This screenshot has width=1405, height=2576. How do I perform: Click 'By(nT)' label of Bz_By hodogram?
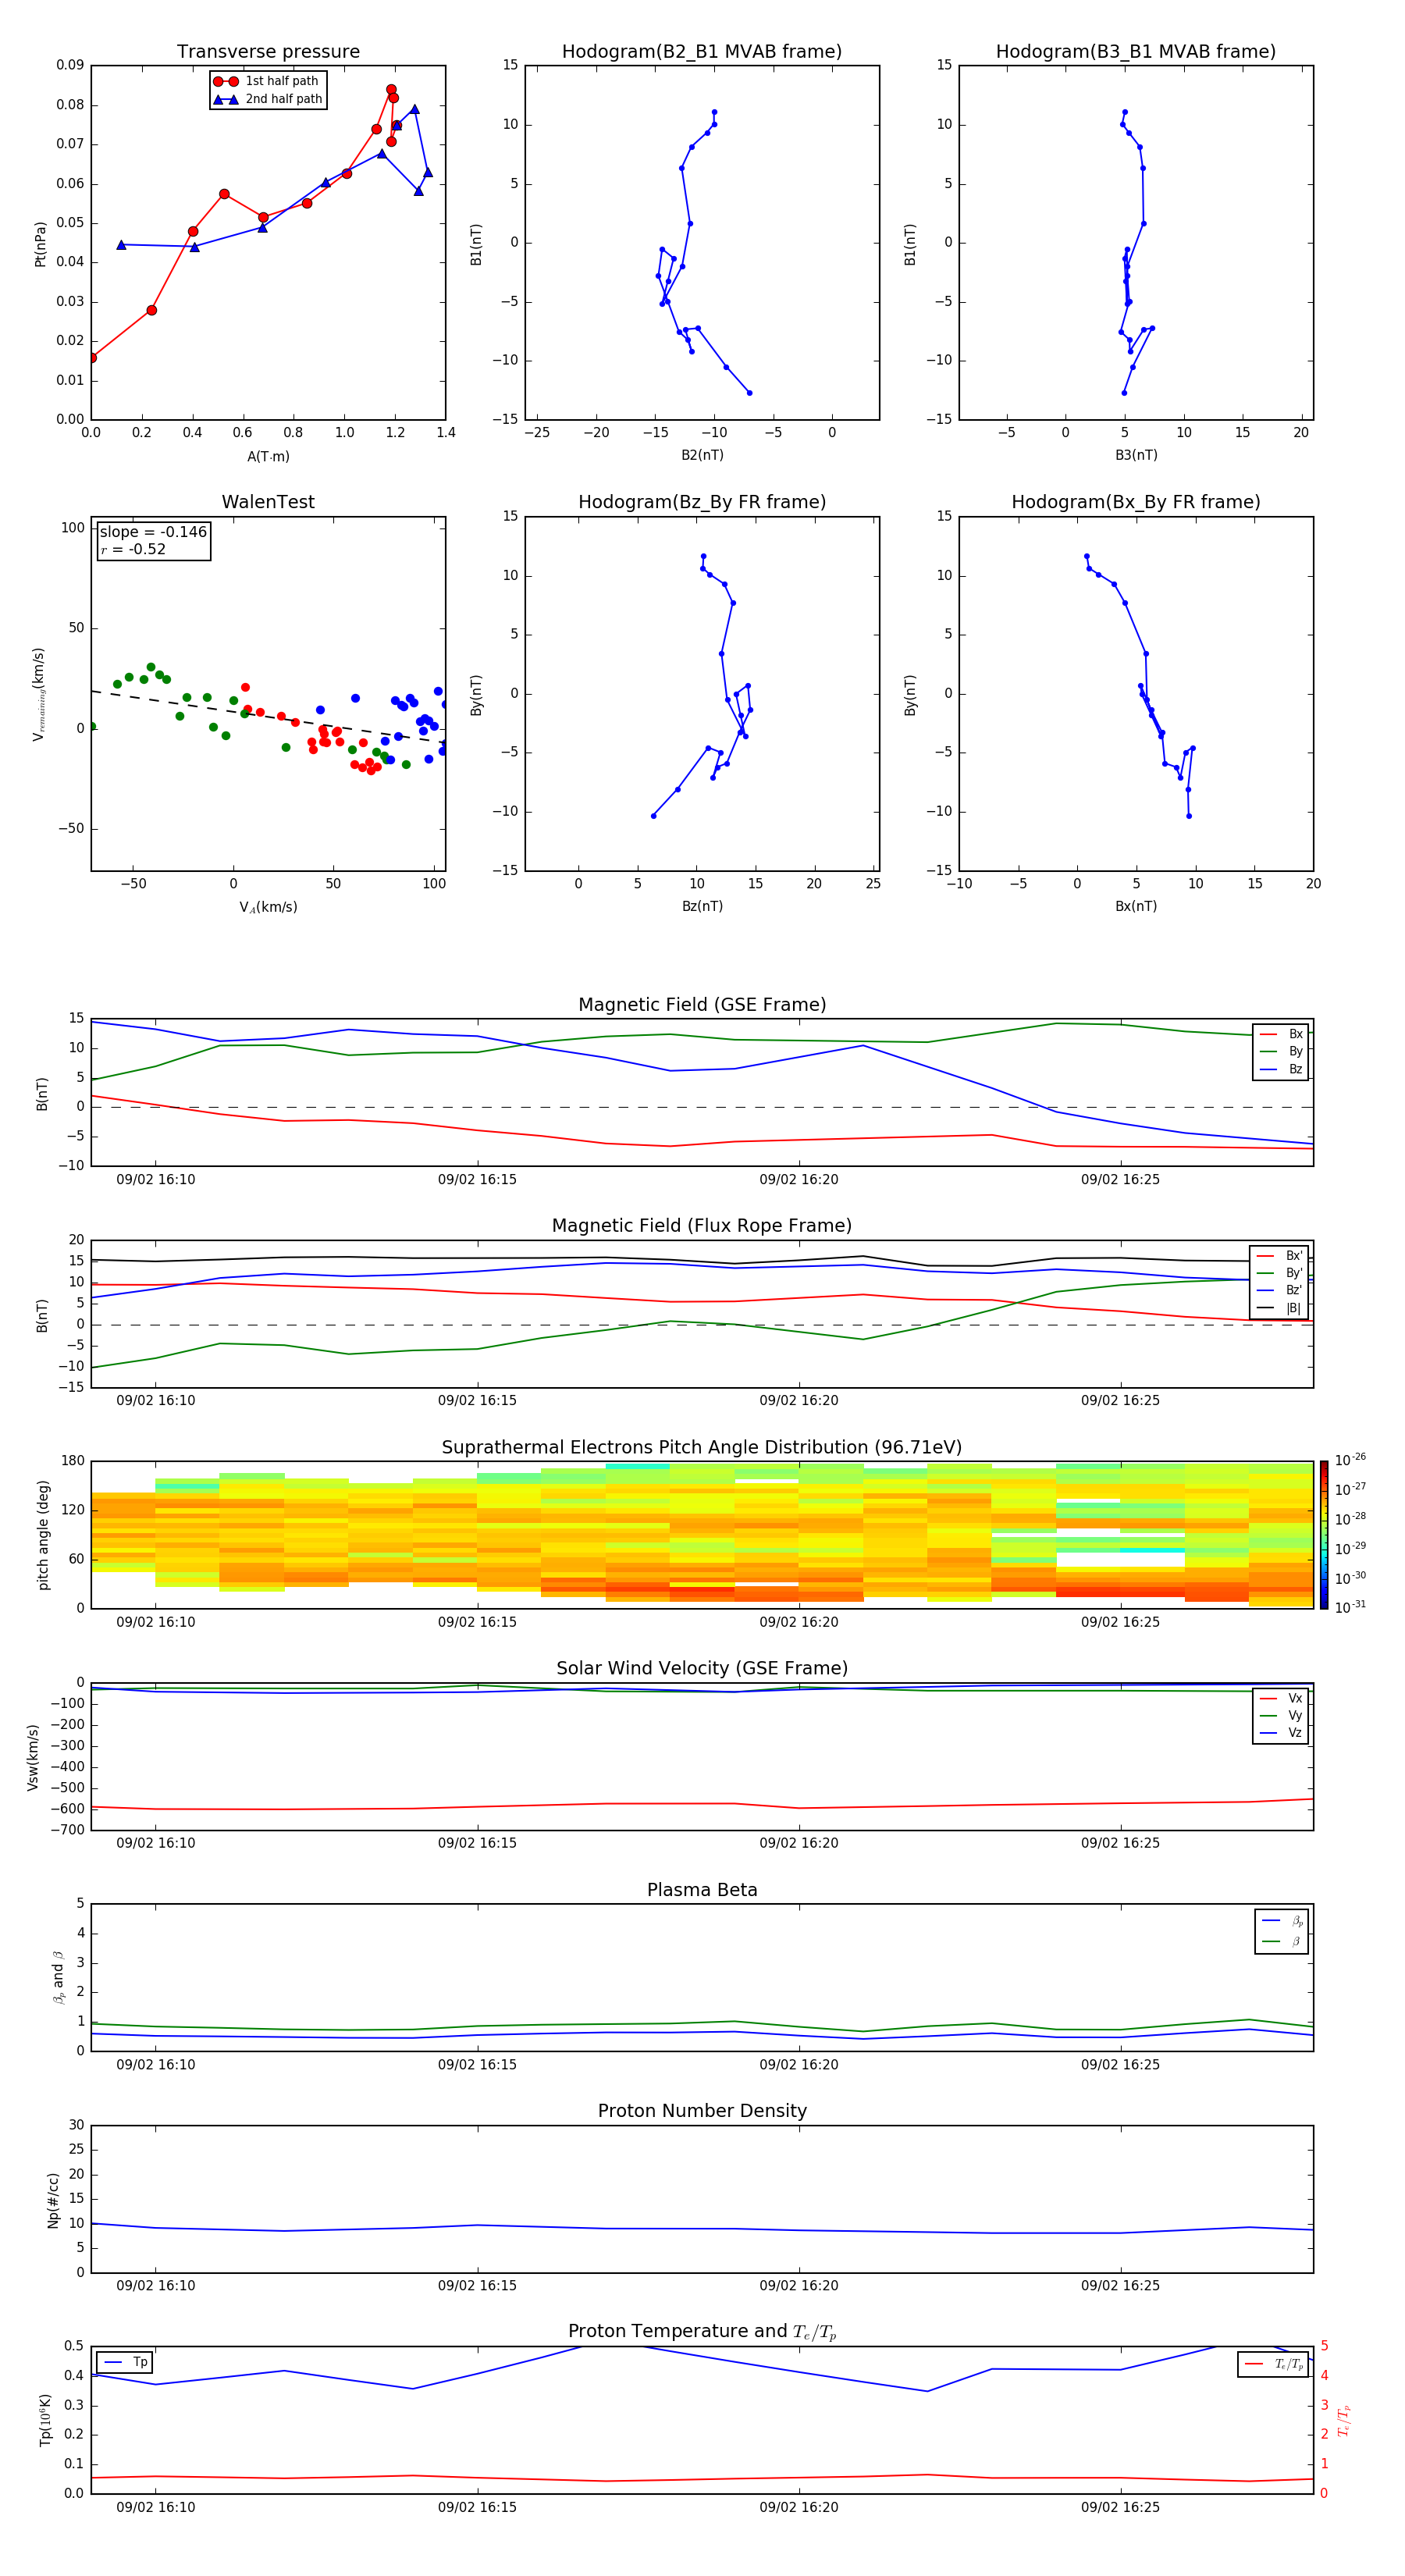[476, 694]
